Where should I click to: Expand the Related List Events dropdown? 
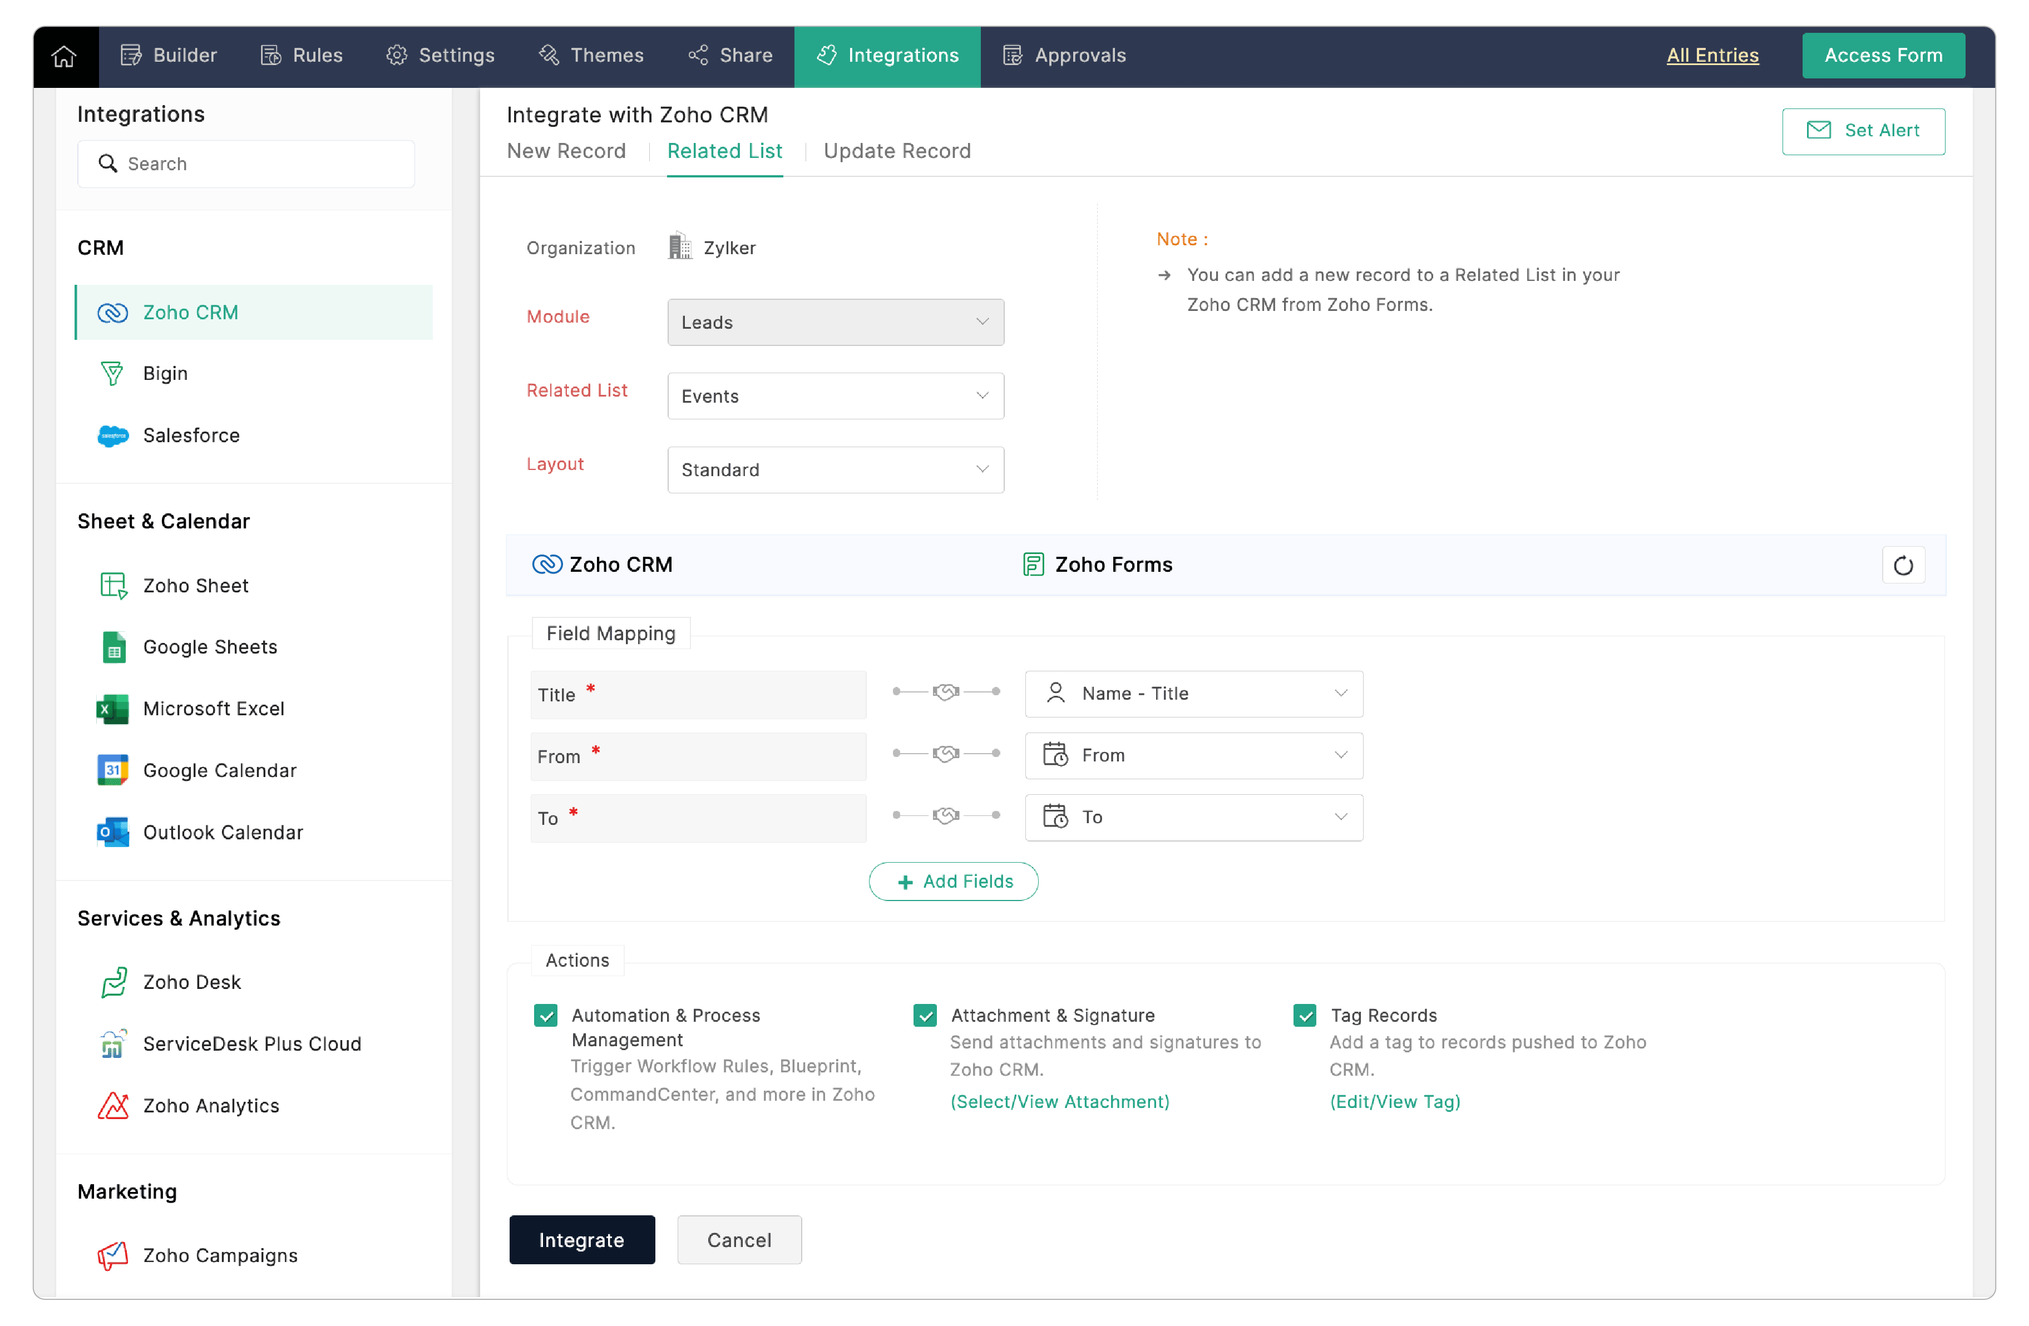[x=835, y=396]
